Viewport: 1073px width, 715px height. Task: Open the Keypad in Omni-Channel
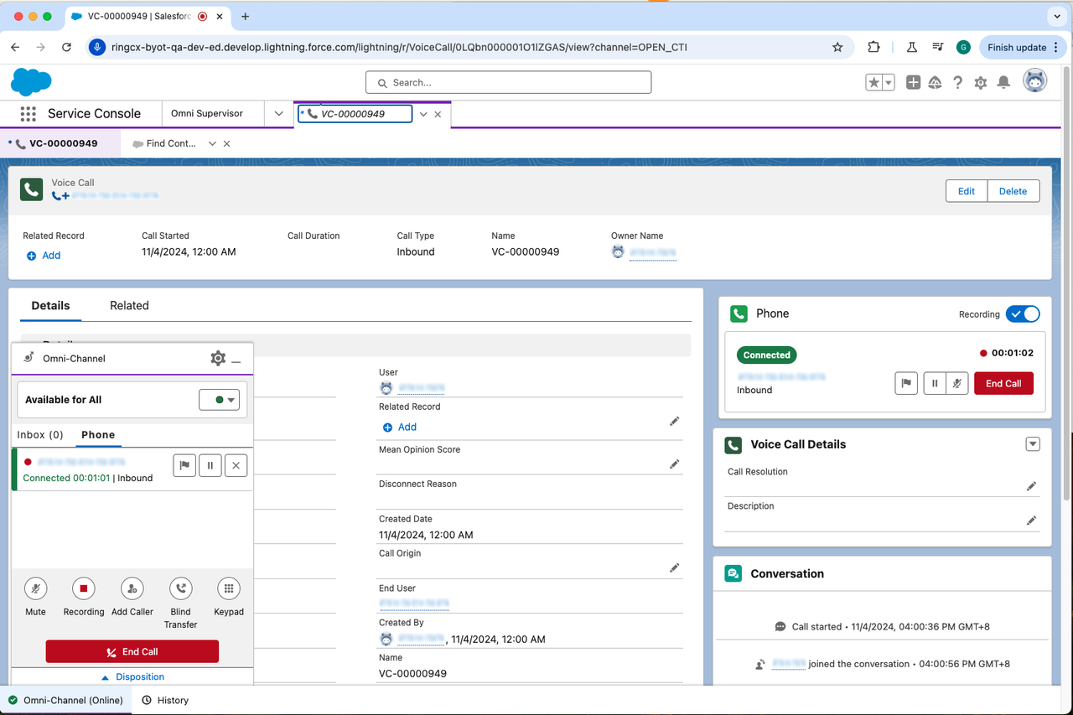[228, 588]
